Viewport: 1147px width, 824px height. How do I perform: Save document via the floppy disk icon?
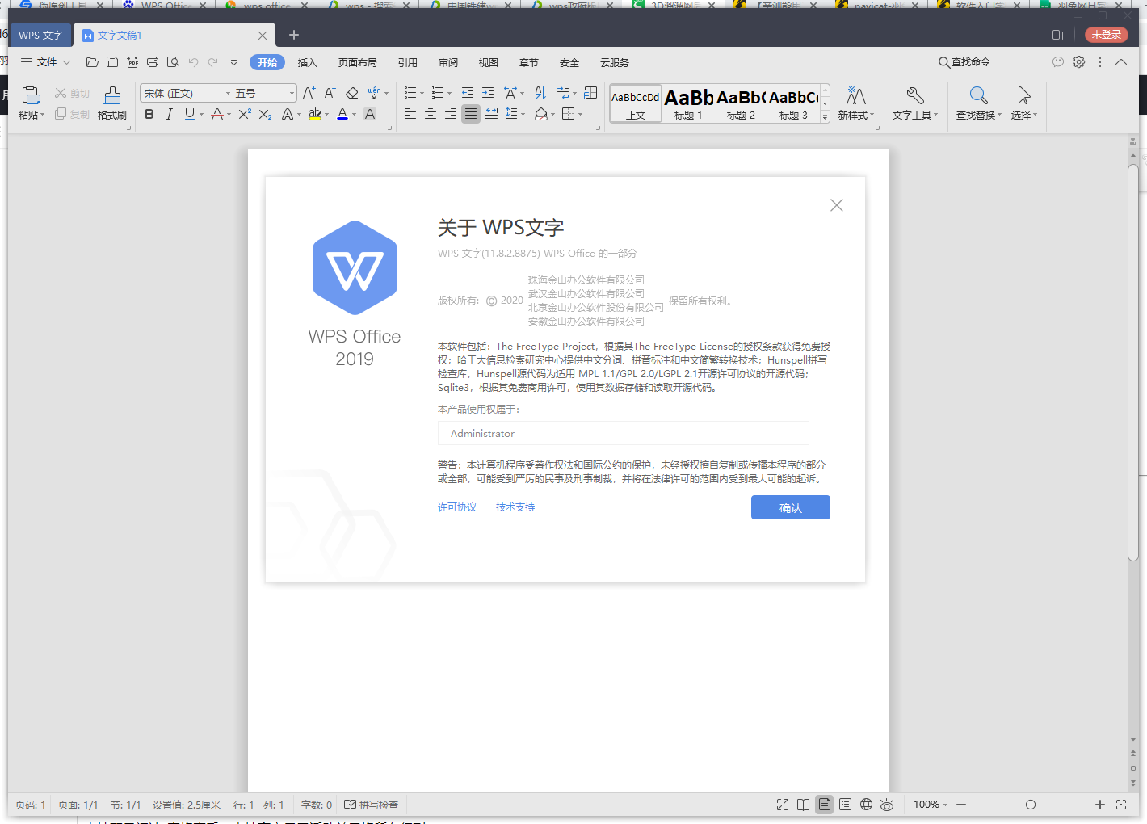pyautogui.click(x=112, y=62)
